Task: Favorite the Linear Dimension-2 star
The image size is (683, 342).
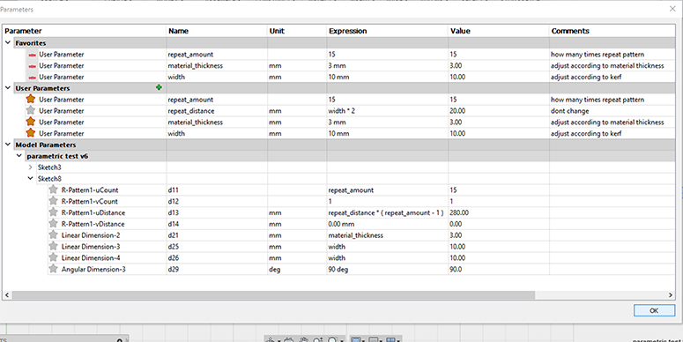Action: tap(53, 235)
